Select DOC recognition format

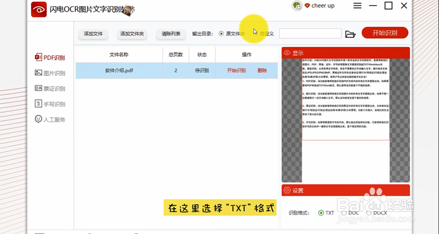[344, 213]
